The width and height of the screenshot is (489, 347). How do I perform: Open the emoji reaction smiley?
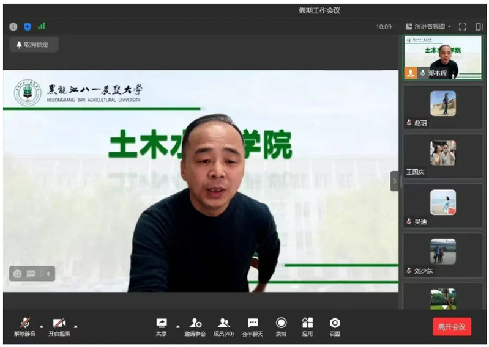pyautogui.click(x=17, y=274)
